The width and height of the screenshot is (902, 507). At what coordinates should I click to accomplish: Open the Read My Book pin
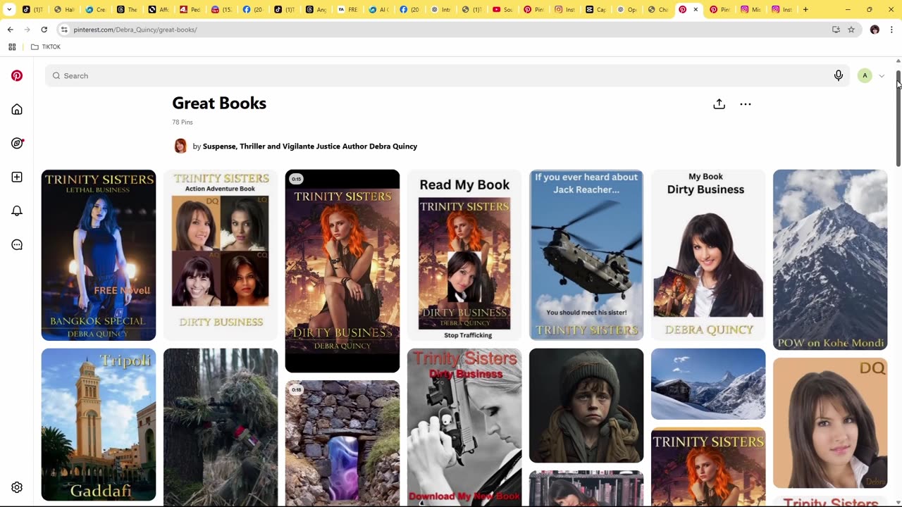click(464, 255)
